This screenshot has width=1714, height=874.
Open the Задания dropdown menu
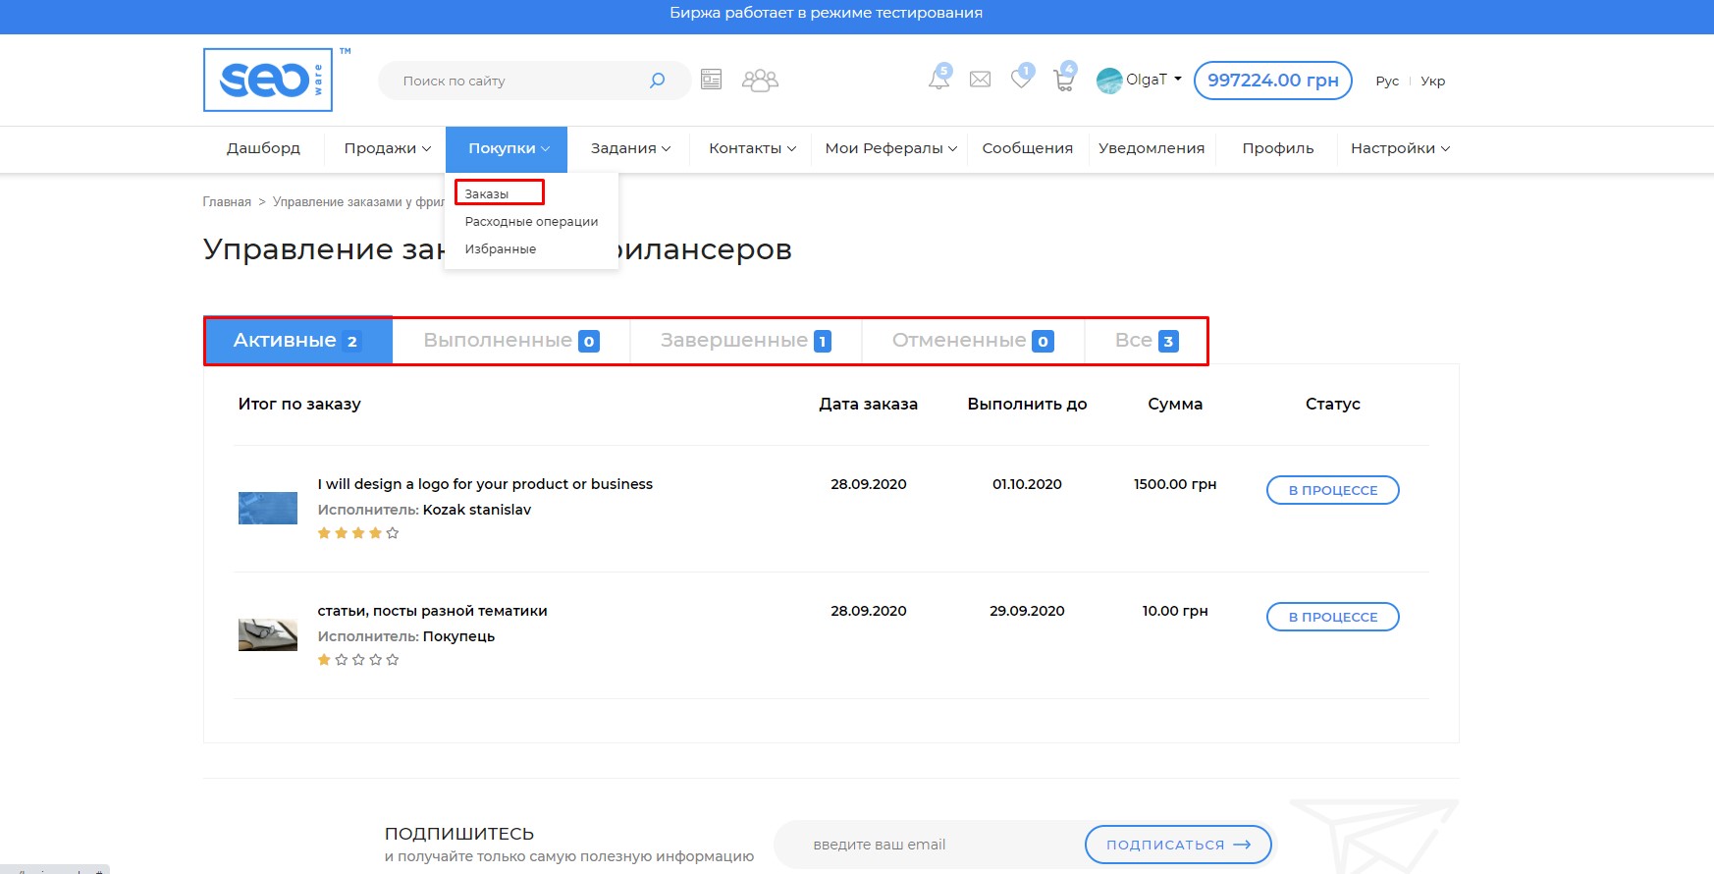[x=630, y=148]
